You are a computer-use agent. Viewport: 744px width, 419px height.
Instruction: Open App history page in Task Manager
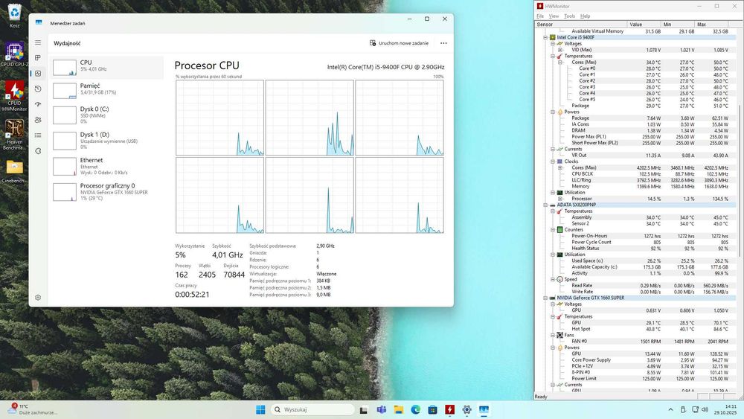38,89
